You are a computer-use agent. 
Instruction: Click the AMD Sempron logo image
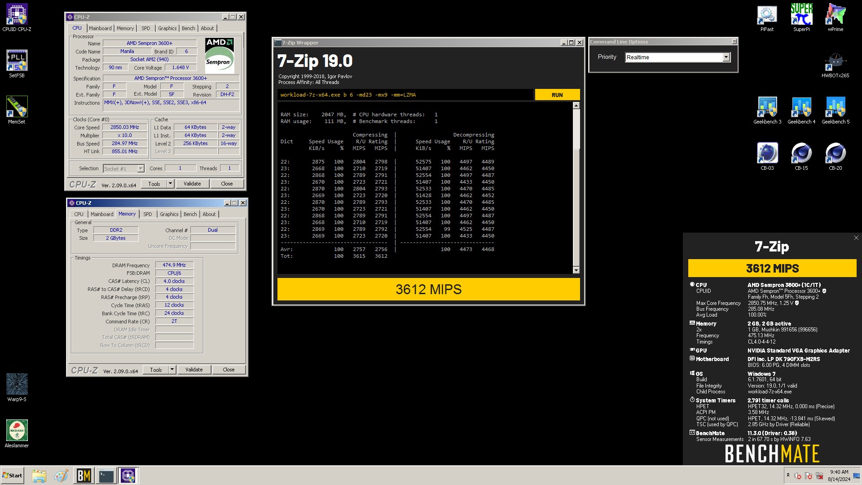point(220,55)
